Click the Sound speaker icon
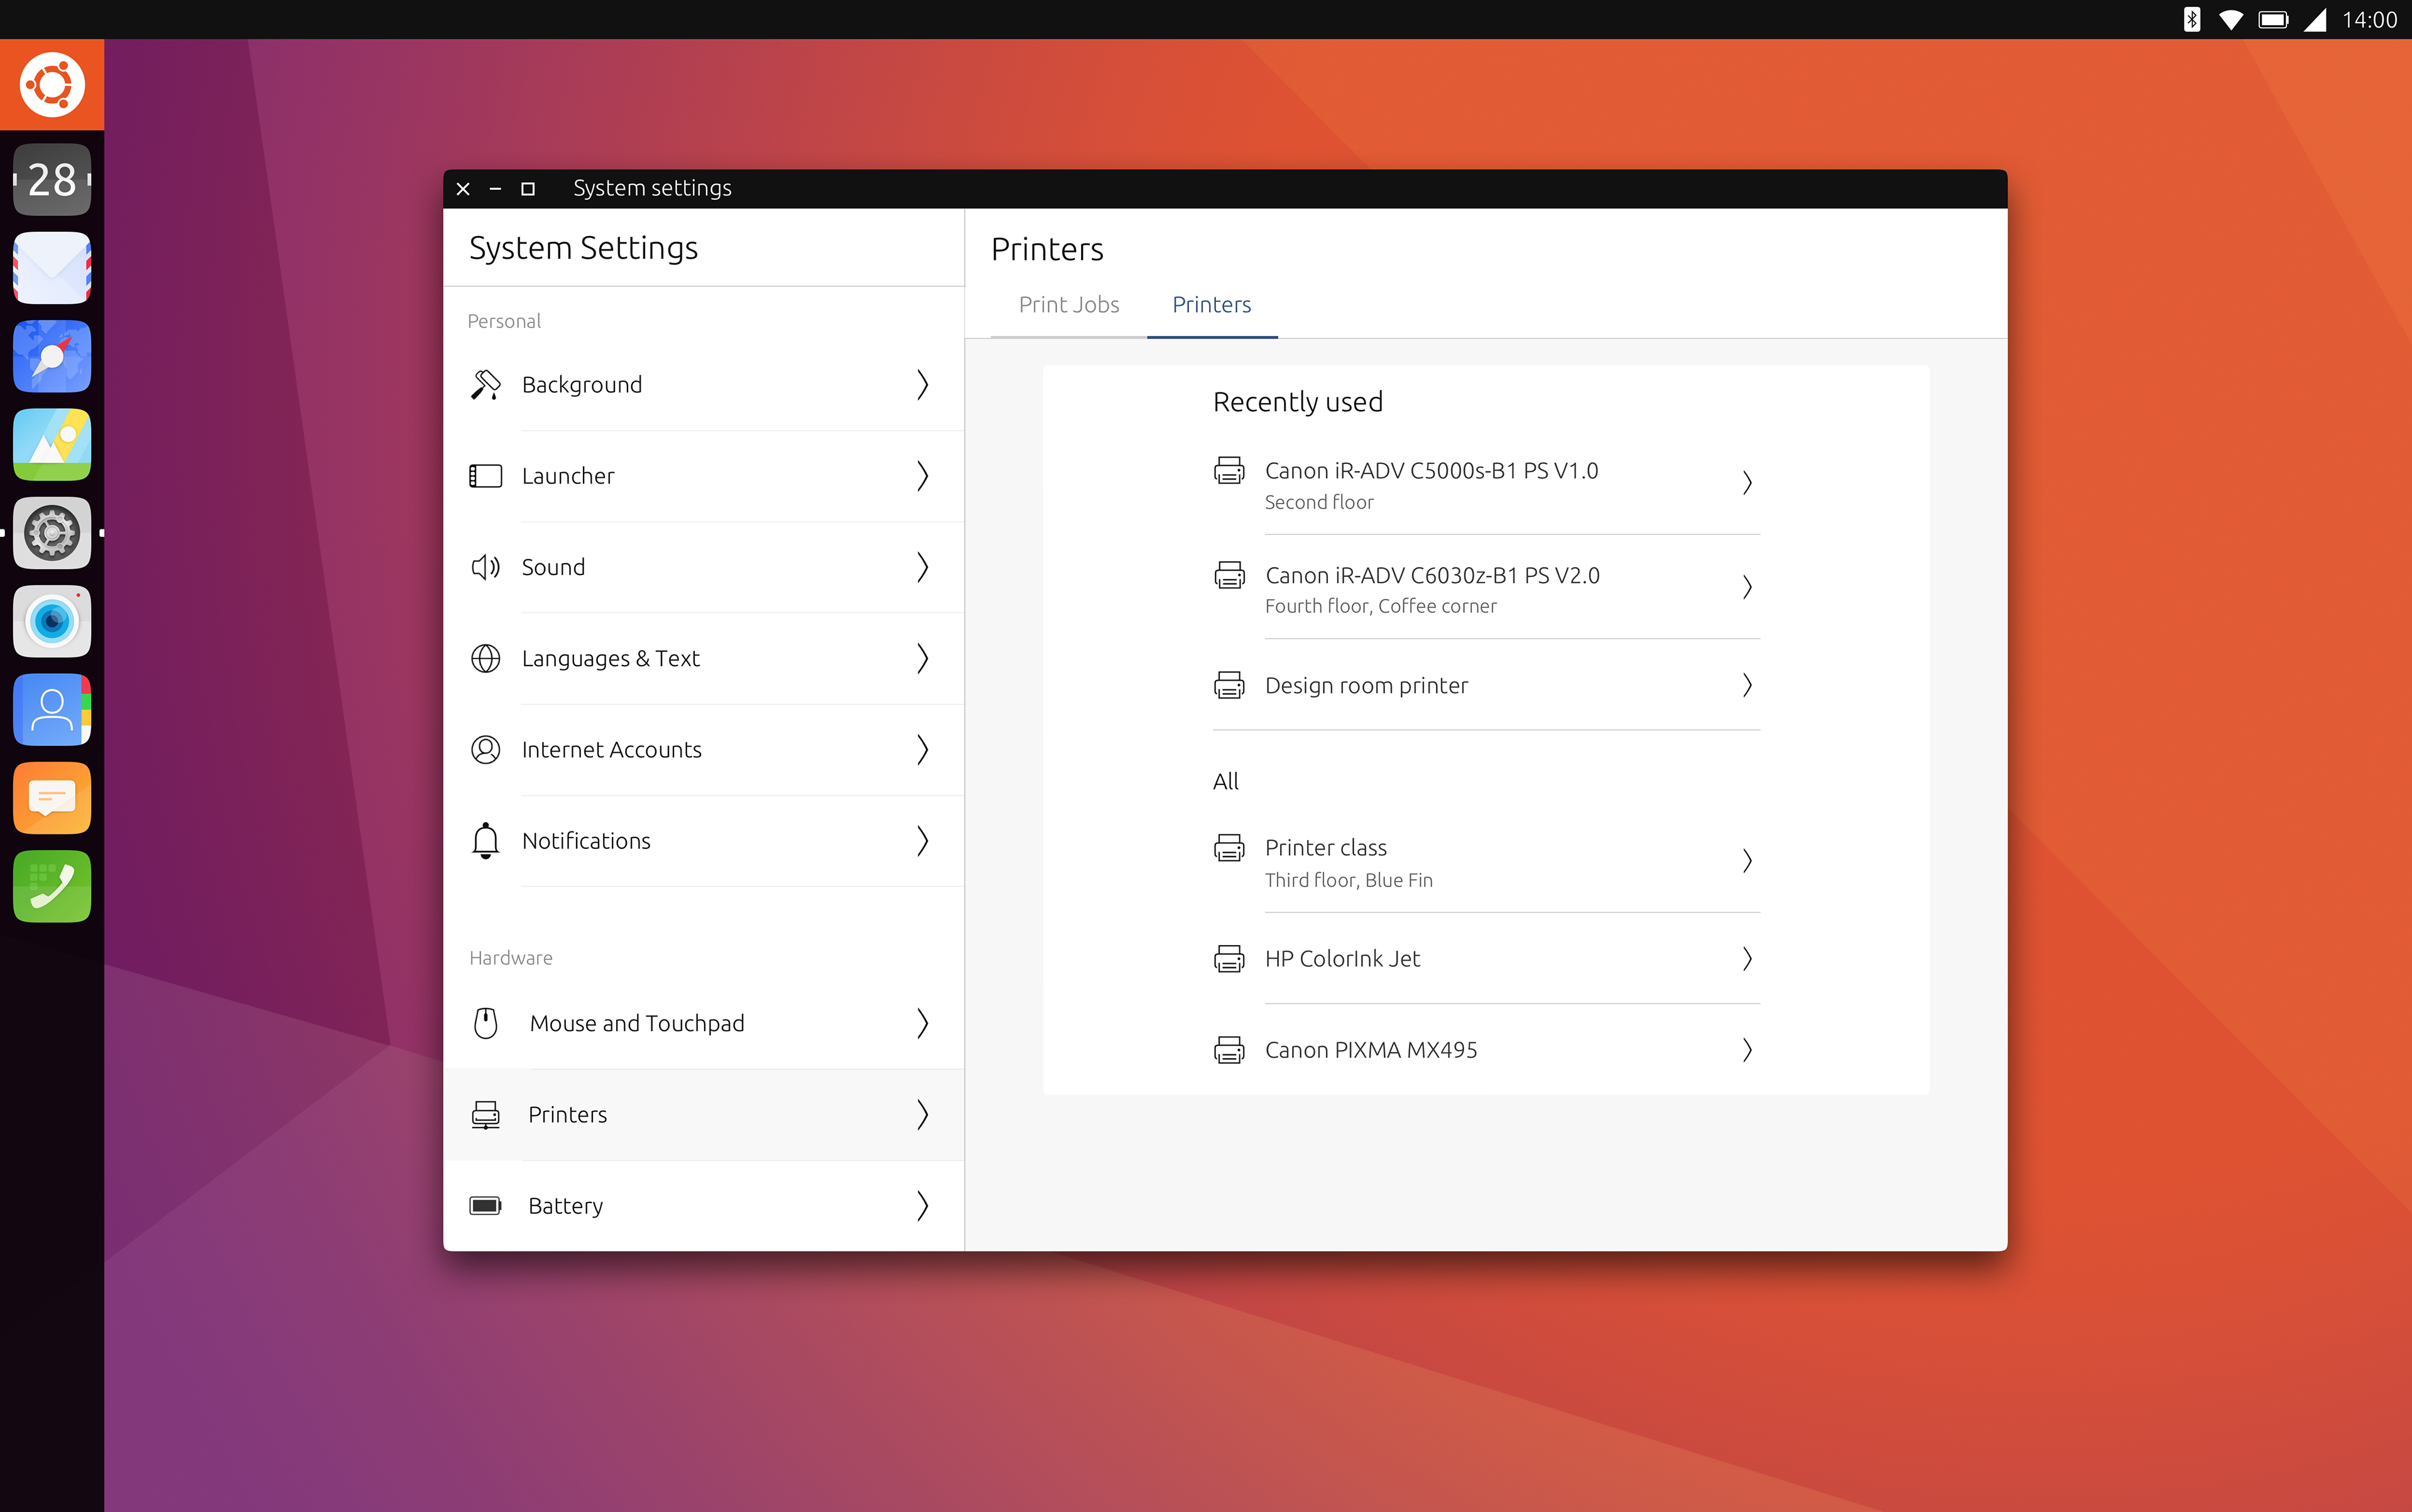2412x1512 pixels. [x=485, y=567]
